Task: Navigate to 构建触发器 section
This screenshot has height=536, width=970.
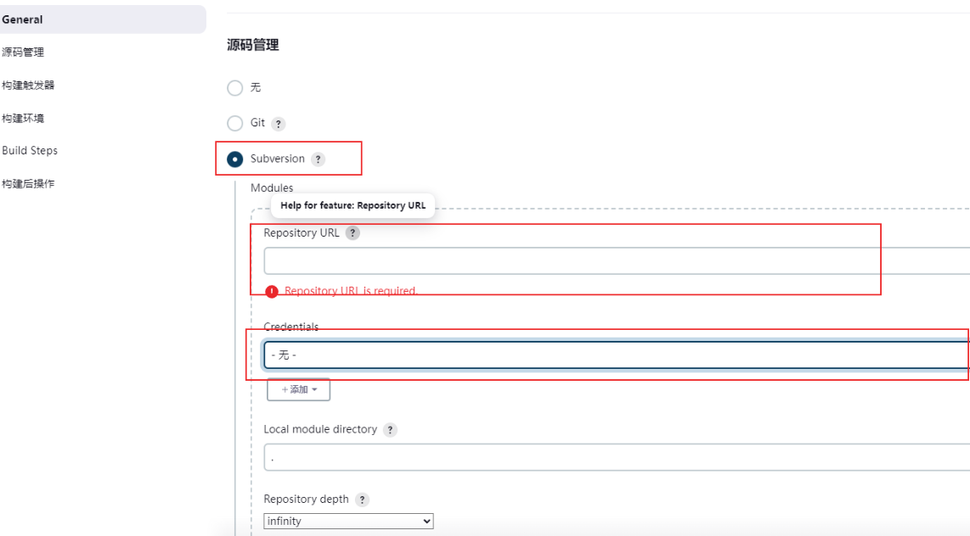Action: [x=28, y=86]
